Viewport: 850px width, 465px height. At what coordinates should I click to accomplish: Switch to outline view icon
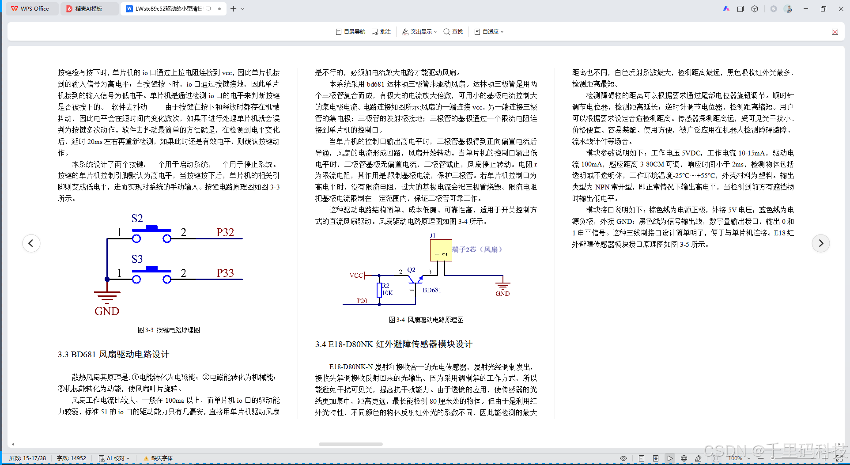click(x=656, y=458)
